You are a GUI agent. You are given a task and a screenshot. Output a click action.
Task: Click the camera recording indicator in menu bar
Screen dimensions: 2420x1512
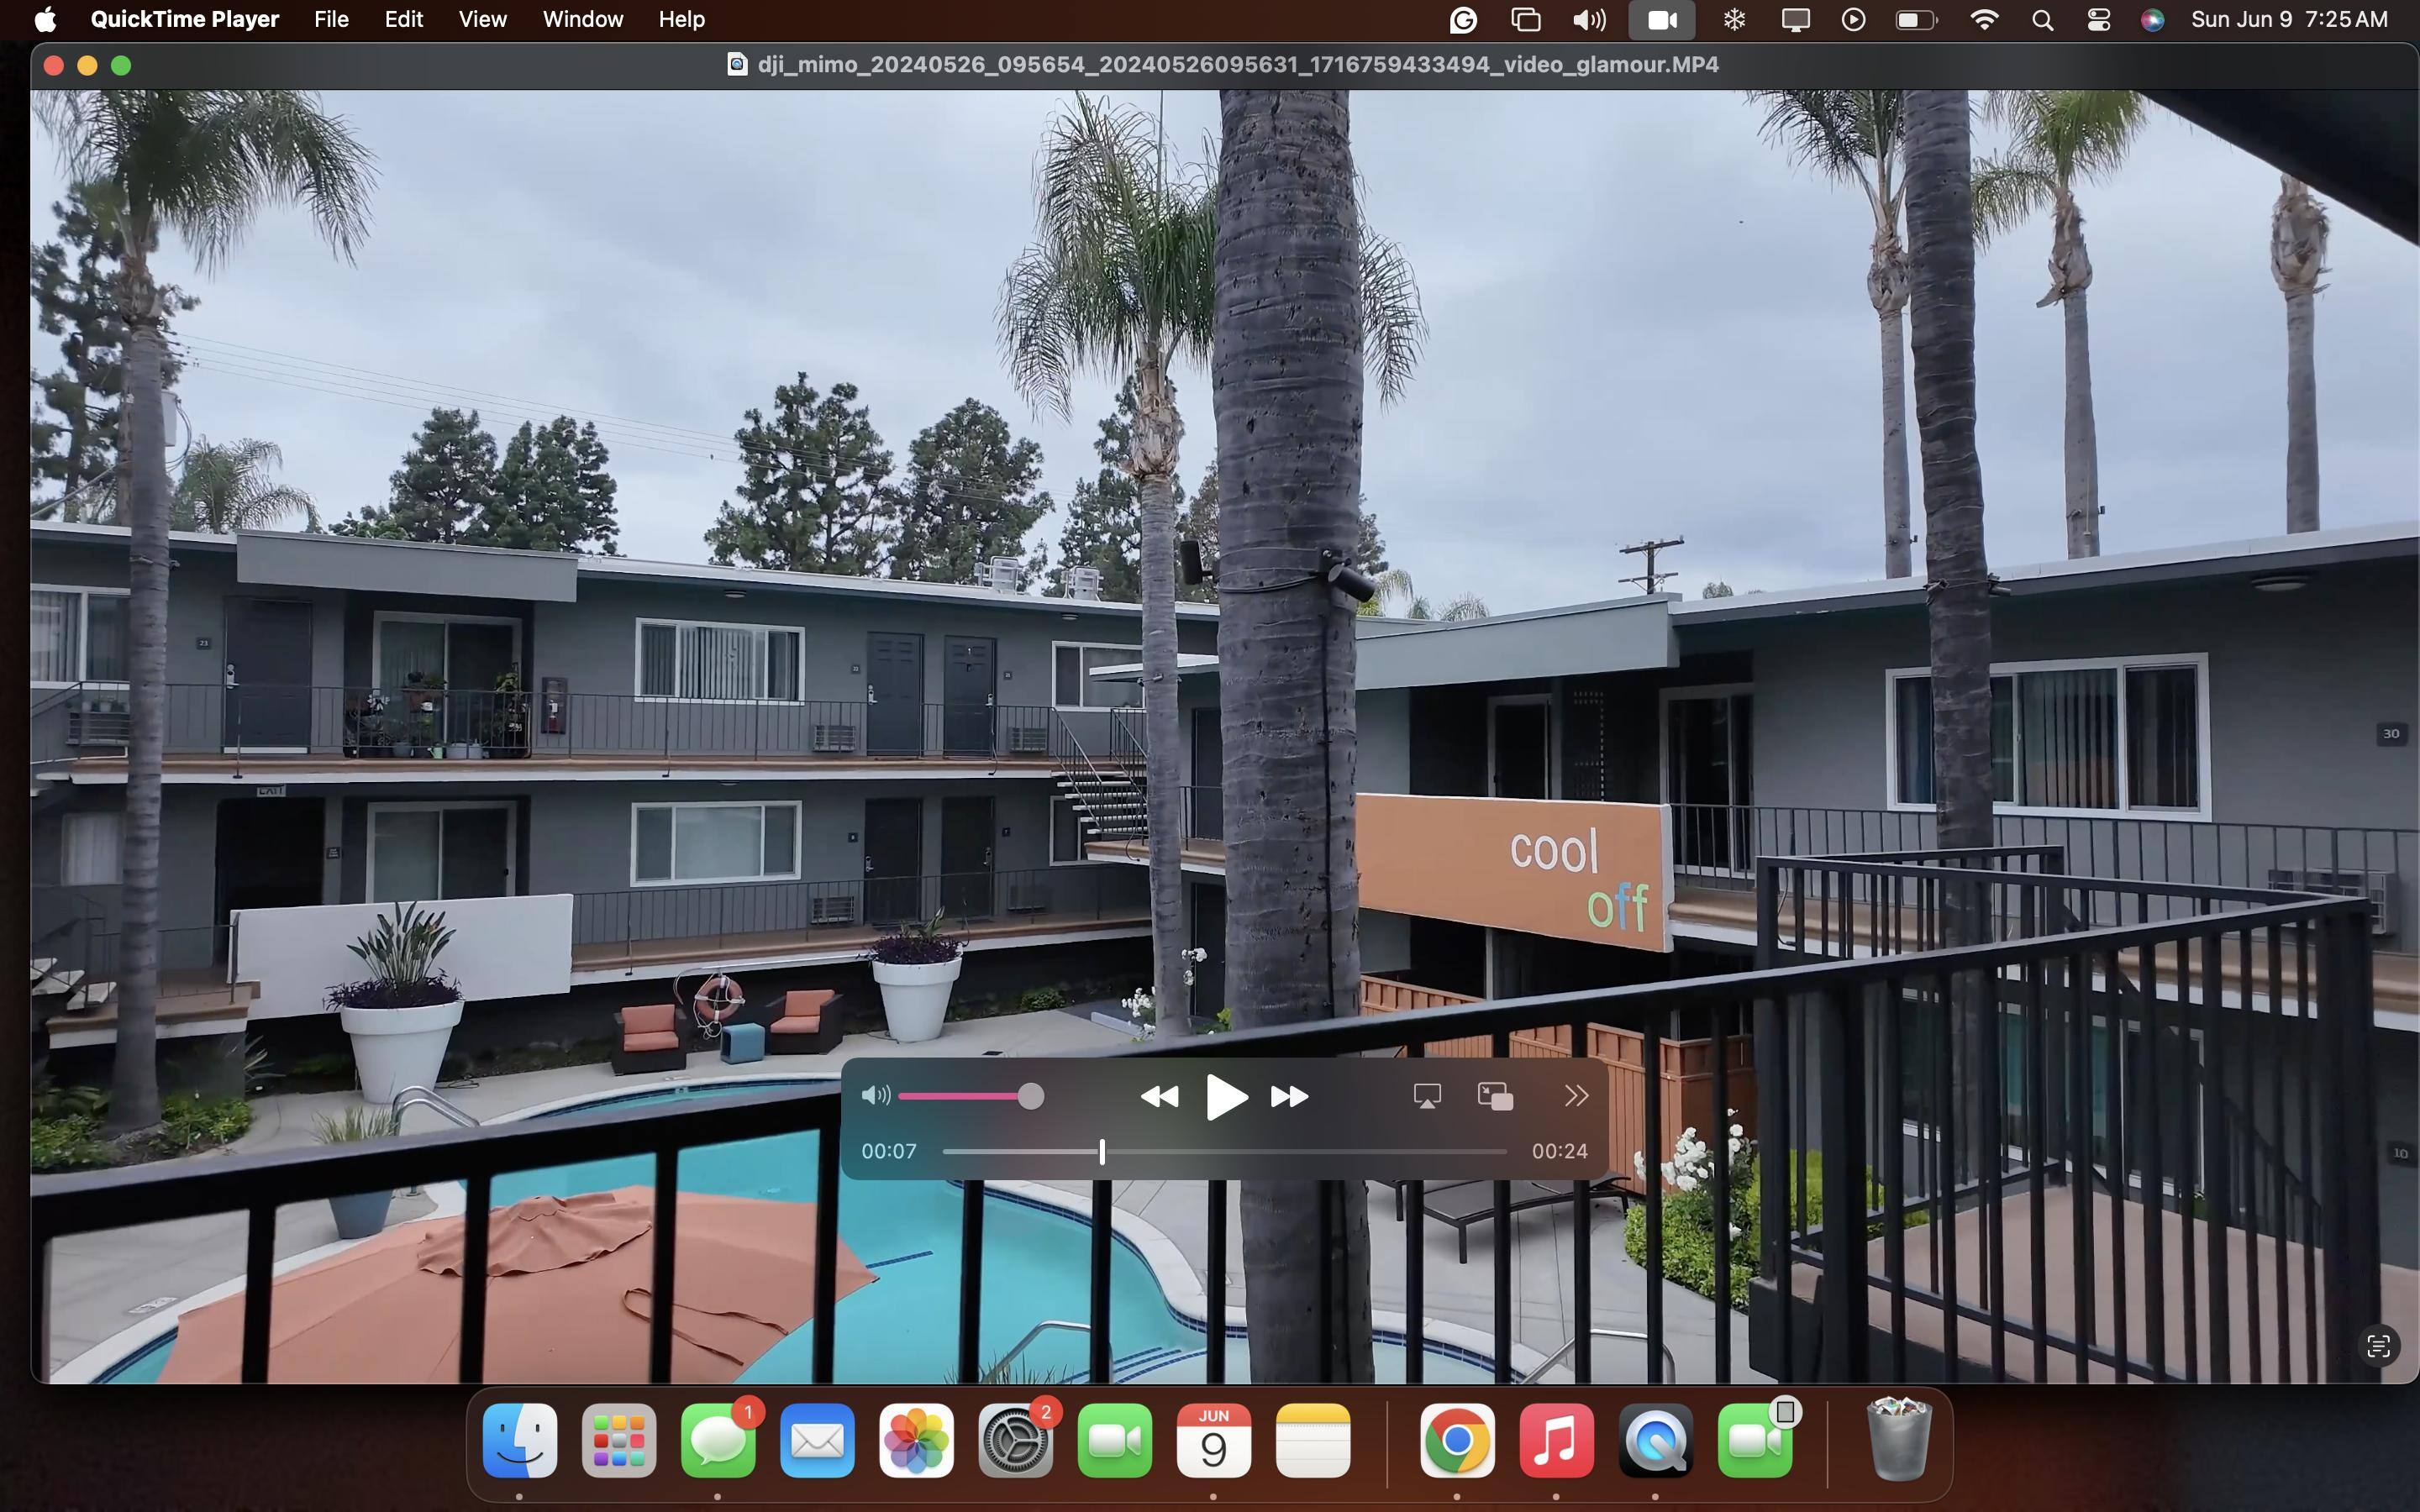coord(1661,19)
